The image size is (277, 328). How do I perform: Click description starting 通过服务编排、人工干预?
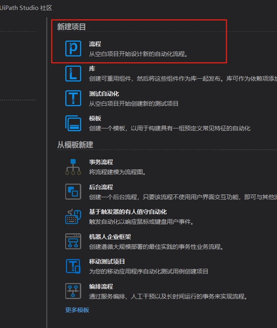(168, 297)
